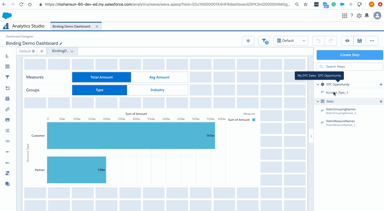Screen dimensions: 384x211
Task: Select Total Amount measure toggle
Action: click(102, 77)
